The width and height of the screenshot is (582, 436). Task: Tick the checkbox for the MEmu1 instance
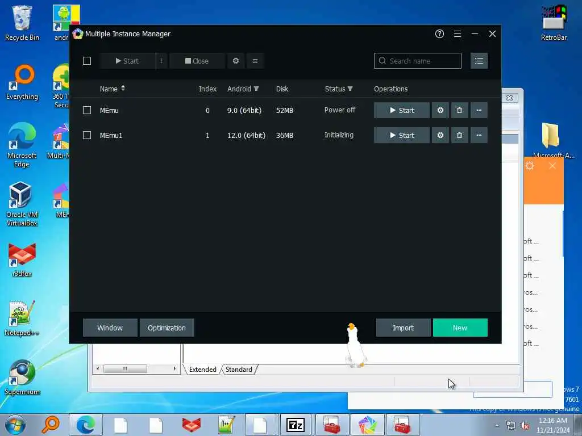pos(87,135)
